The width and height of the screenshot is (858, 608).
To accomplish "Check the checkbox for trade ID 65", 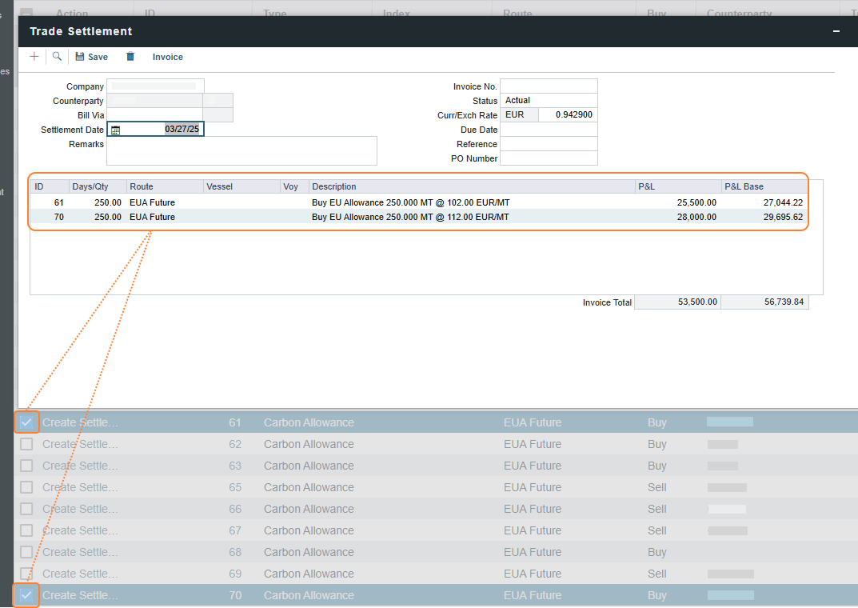I will click(26, 487).
